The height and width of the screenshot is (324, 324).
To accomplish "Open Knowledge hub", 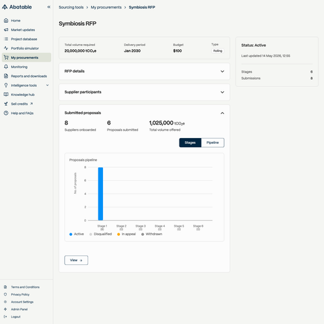I will tap(27, 95).
